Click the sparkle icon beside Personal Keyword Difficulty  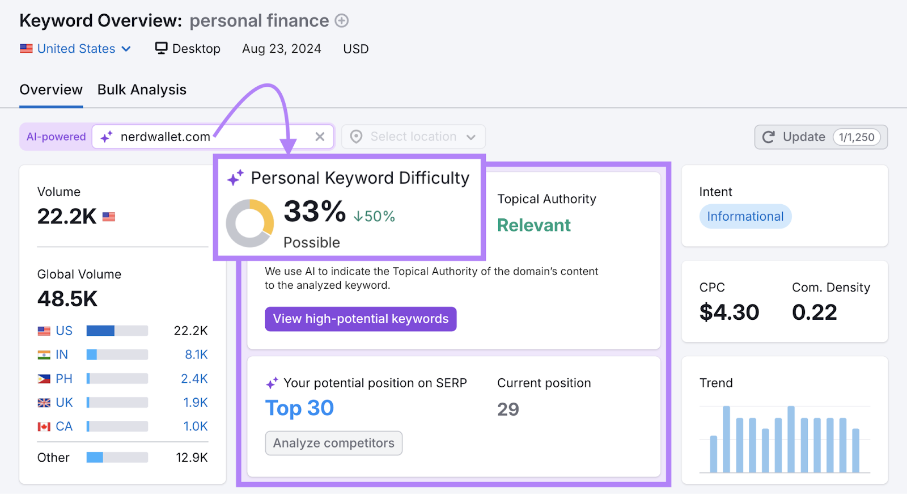(x=236, y=178)
